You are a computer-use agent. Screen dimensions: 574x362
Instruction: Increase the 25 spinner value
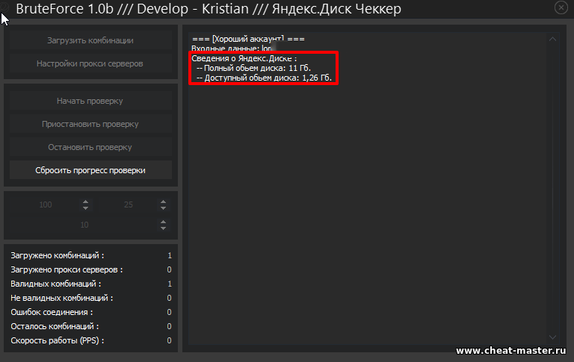[163, 202]
